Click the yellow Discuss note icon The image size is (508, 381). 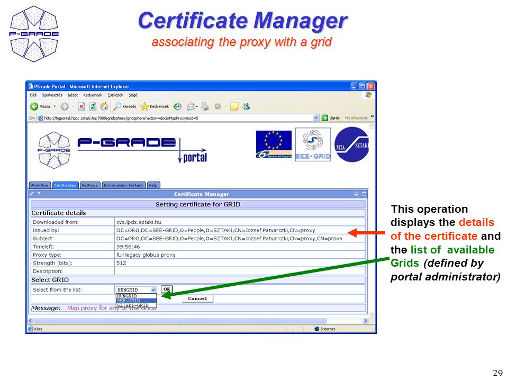[234, 106]
